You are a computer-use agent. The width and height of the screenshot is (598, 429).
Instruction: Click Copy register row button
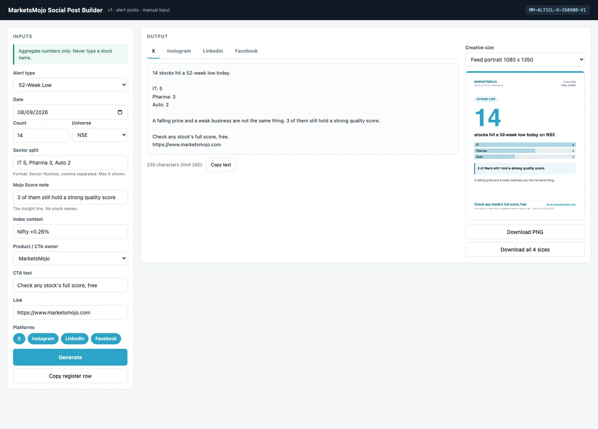pyautogui.click(x=70, y=376)
